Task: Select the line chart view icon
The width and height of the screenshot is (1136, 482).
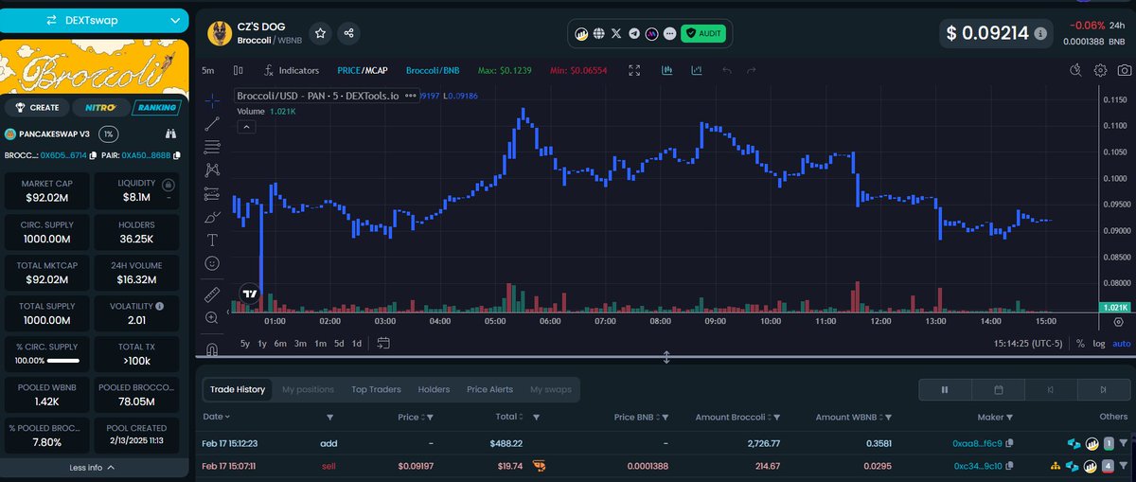Action: [x=697, y=70]
